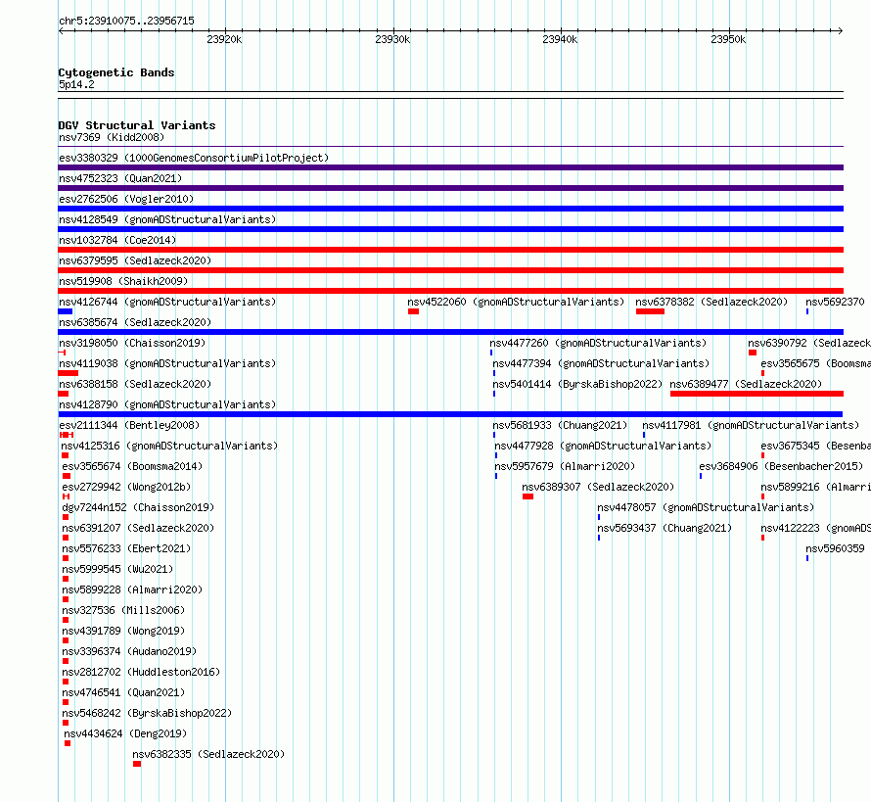Image resolution: width=871 pixels, height=802 pixels.
Task: Open nsv5681933 (Chuang2021) variant label
Action: click(560, 425)
